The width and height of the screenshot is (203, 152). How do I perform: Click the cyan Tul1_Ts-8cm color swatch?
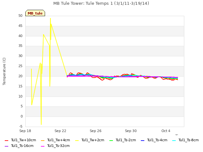(174, 140)
